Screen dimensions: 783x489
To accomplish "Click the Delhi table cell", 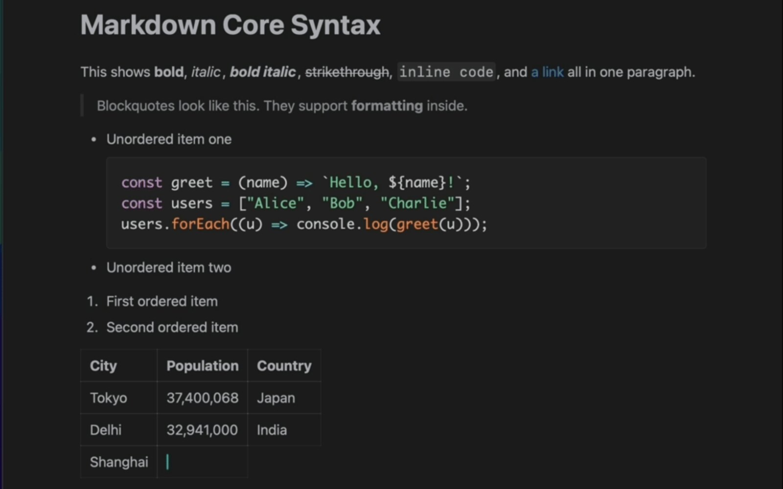I will click(119, 430).
